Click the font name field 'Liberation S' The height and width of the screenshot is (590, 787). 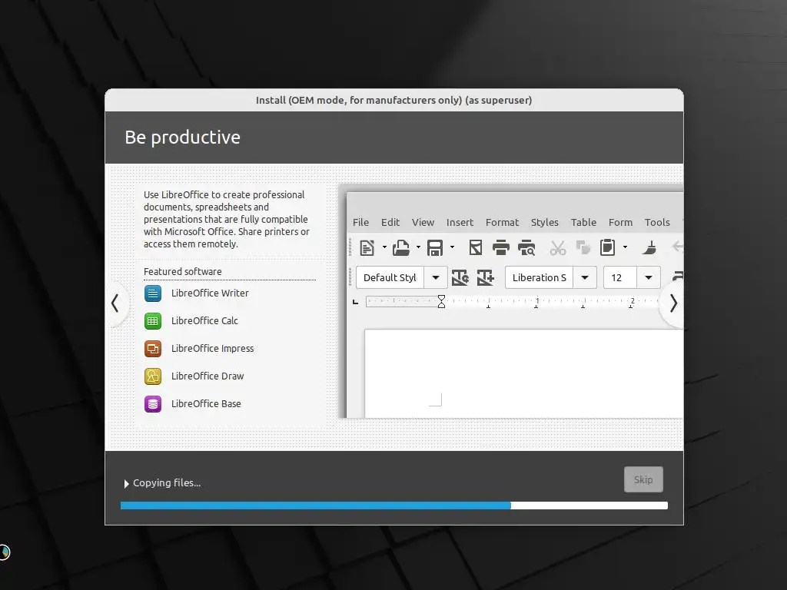pyautogui.click(x=539, y=277)
